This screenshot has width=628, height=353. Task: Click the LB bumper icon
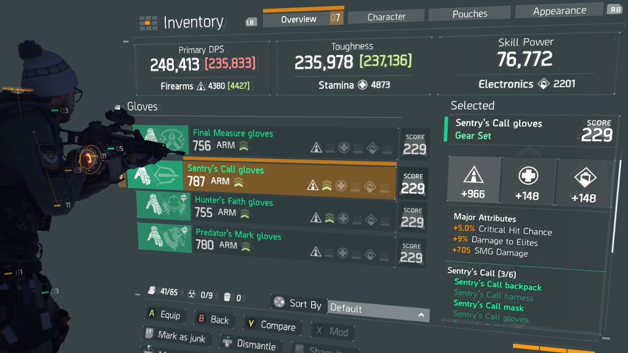(251, 22)
